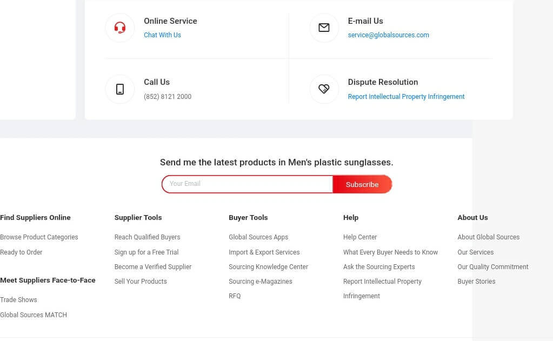Click the red Subscribe button
The width and height of the screenshot is (553, 341).
point(362,184)
